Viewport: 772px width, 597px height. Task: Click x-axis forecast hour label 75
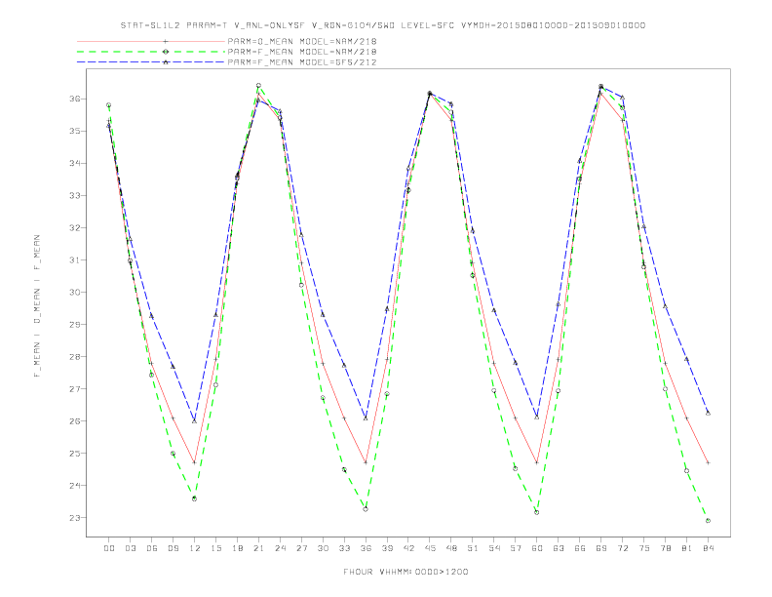tap(644, 548)
